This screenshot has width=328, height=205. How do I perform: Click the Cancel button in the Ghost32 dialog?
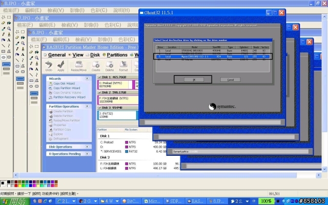point(230,80)
